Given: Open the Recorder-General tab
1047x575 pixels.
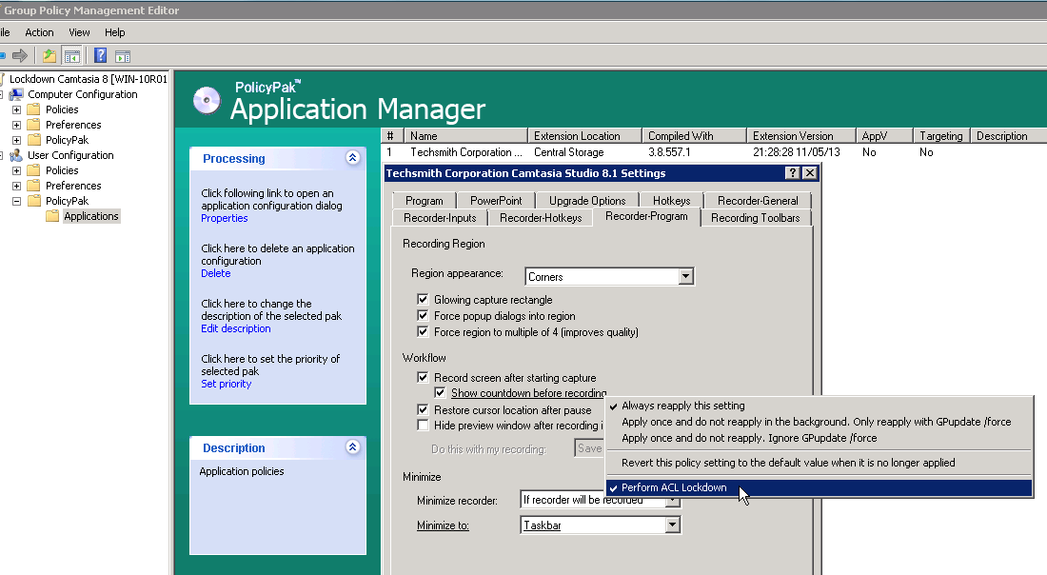Looking at the screenshot, I should point(758,200).
